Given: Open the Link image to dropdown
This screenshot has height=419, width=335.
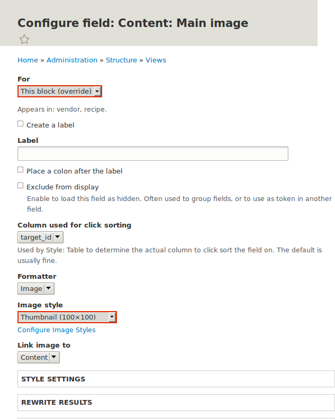Looking at the screenshot, I should pyautogui.click(x=39, y=357).
